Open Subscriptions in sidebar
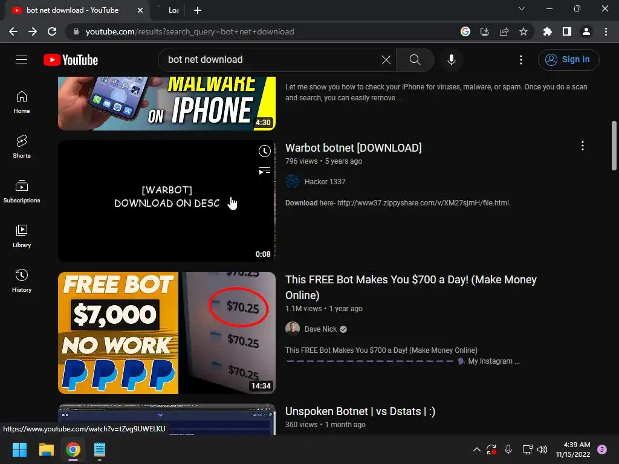The image size is (619, 464). 22,192
